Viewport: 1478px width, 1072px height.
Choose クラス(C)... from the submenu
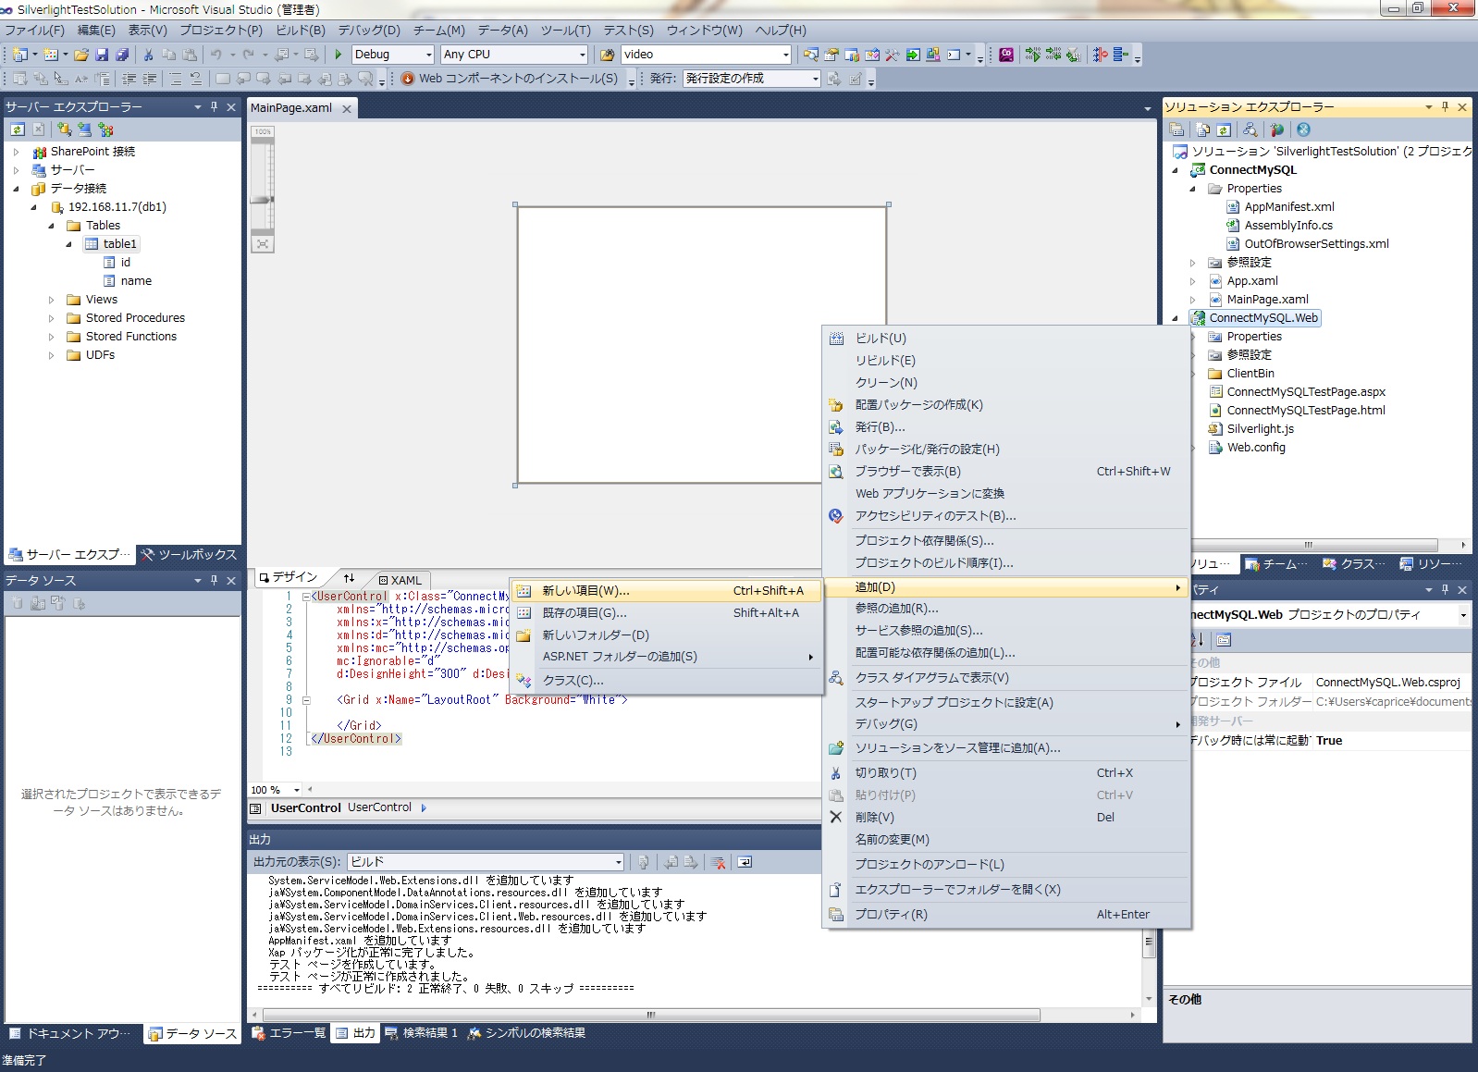click(665, 680)
